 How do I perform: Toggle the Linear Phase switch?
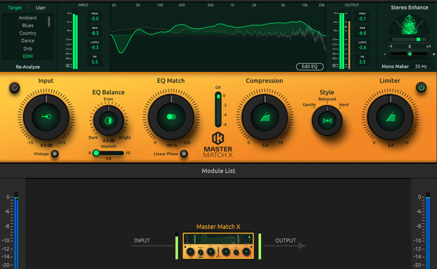tap(184, 154)
